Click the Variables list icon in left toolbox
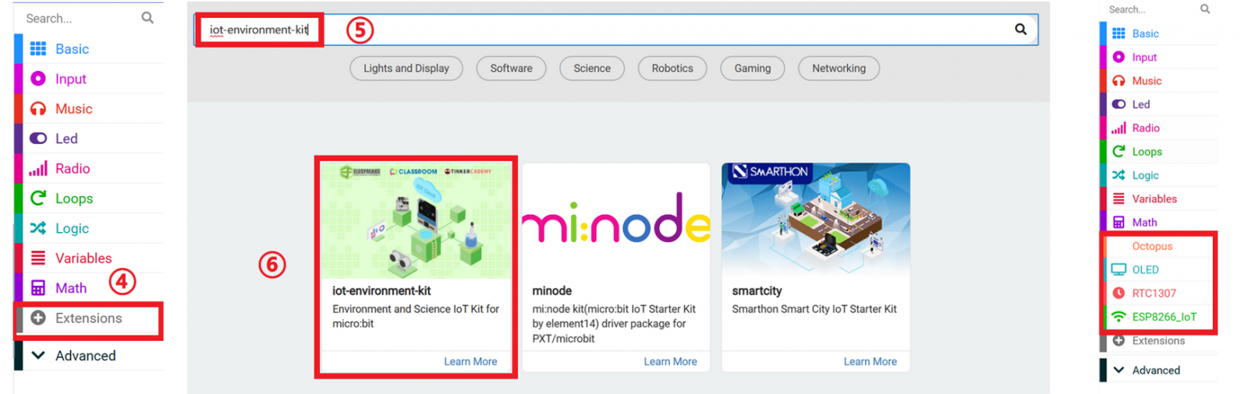 coord(37,258)
